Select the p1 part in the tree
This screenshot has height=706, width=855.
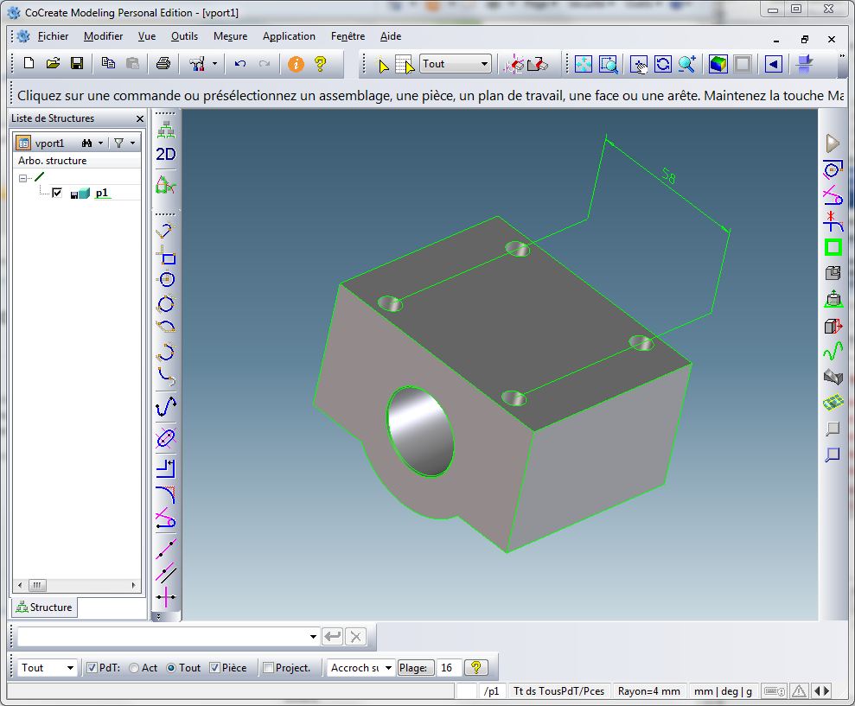point(102,193)
